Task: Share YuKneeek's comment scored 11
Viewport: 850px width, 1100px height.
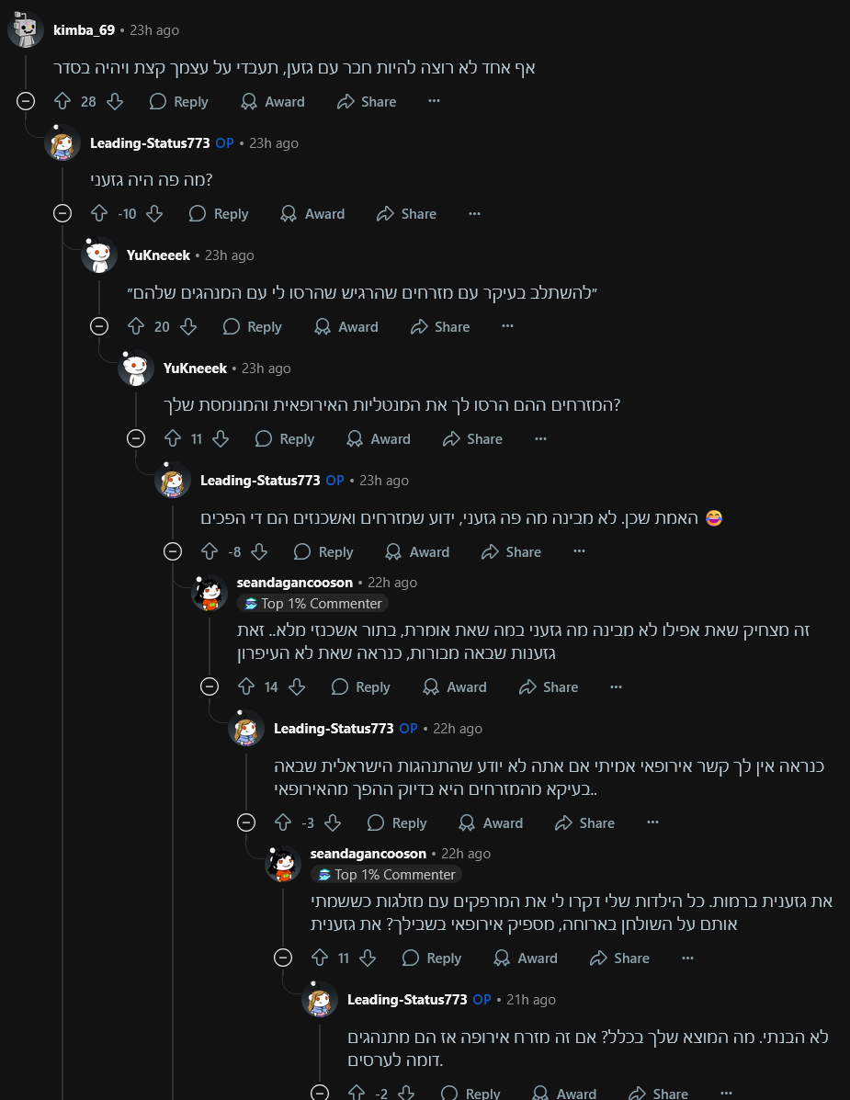Action: (472, 439)
